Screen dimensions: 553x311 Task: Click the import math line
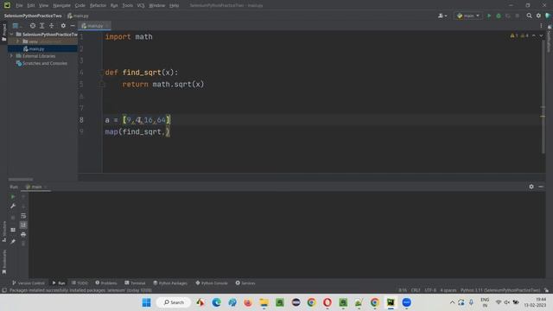tap(129, 36)
